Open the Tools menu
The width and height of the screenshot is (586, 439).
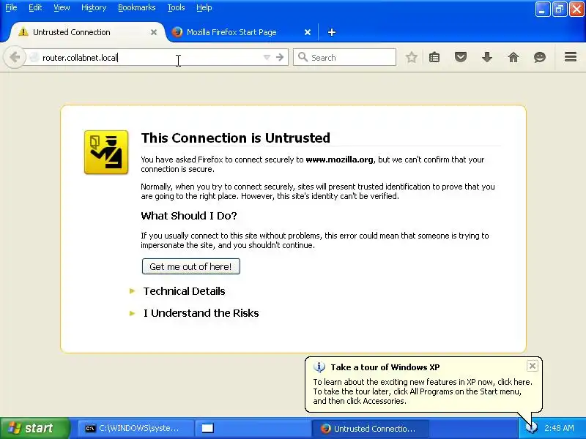click(176, 7)
